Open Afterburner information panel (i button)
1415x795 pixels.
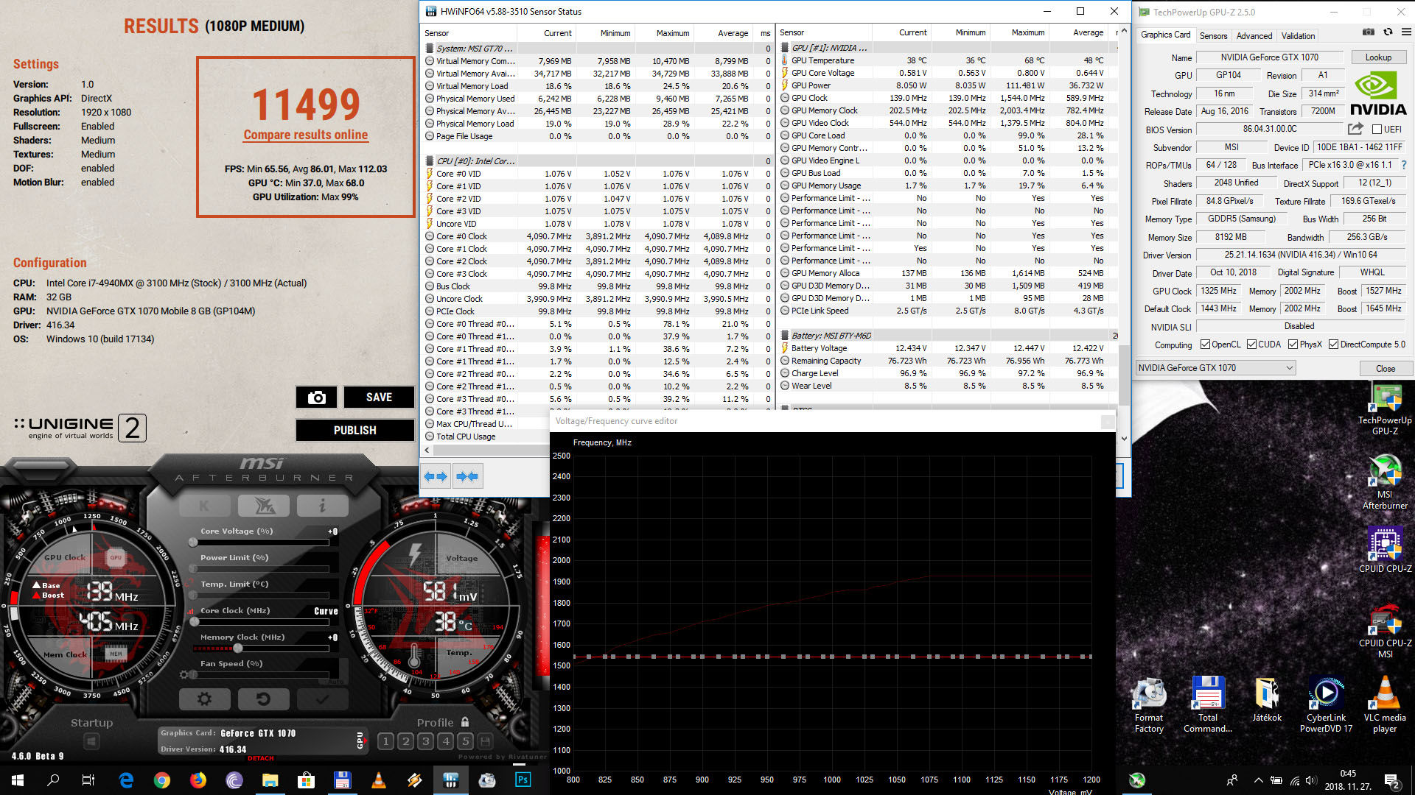click(322, 506)
